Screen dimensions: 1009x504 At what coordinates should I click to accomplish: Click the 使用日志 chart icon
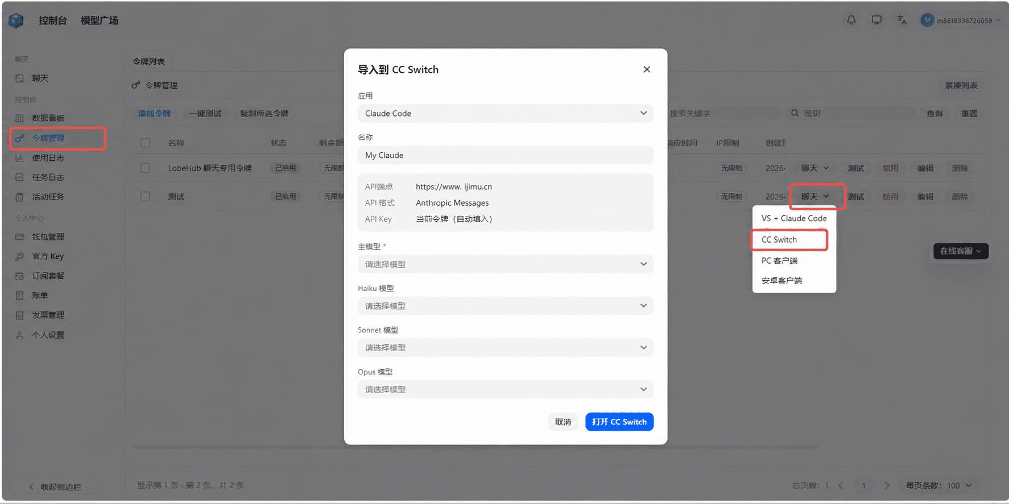19,158
